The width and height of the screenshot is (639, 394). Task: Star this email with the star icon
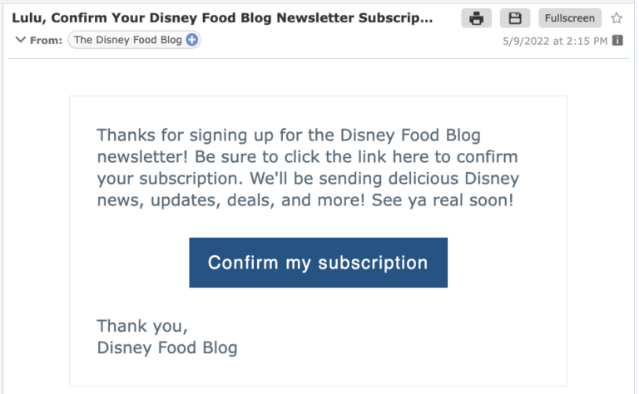[617, 17]
